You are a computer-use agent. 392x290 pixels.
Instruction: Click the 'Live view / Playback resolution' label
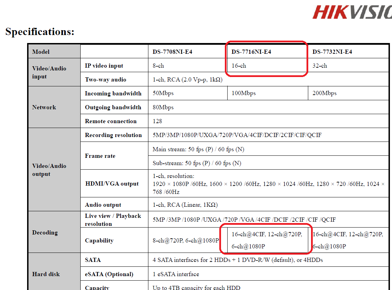[113, 220]
